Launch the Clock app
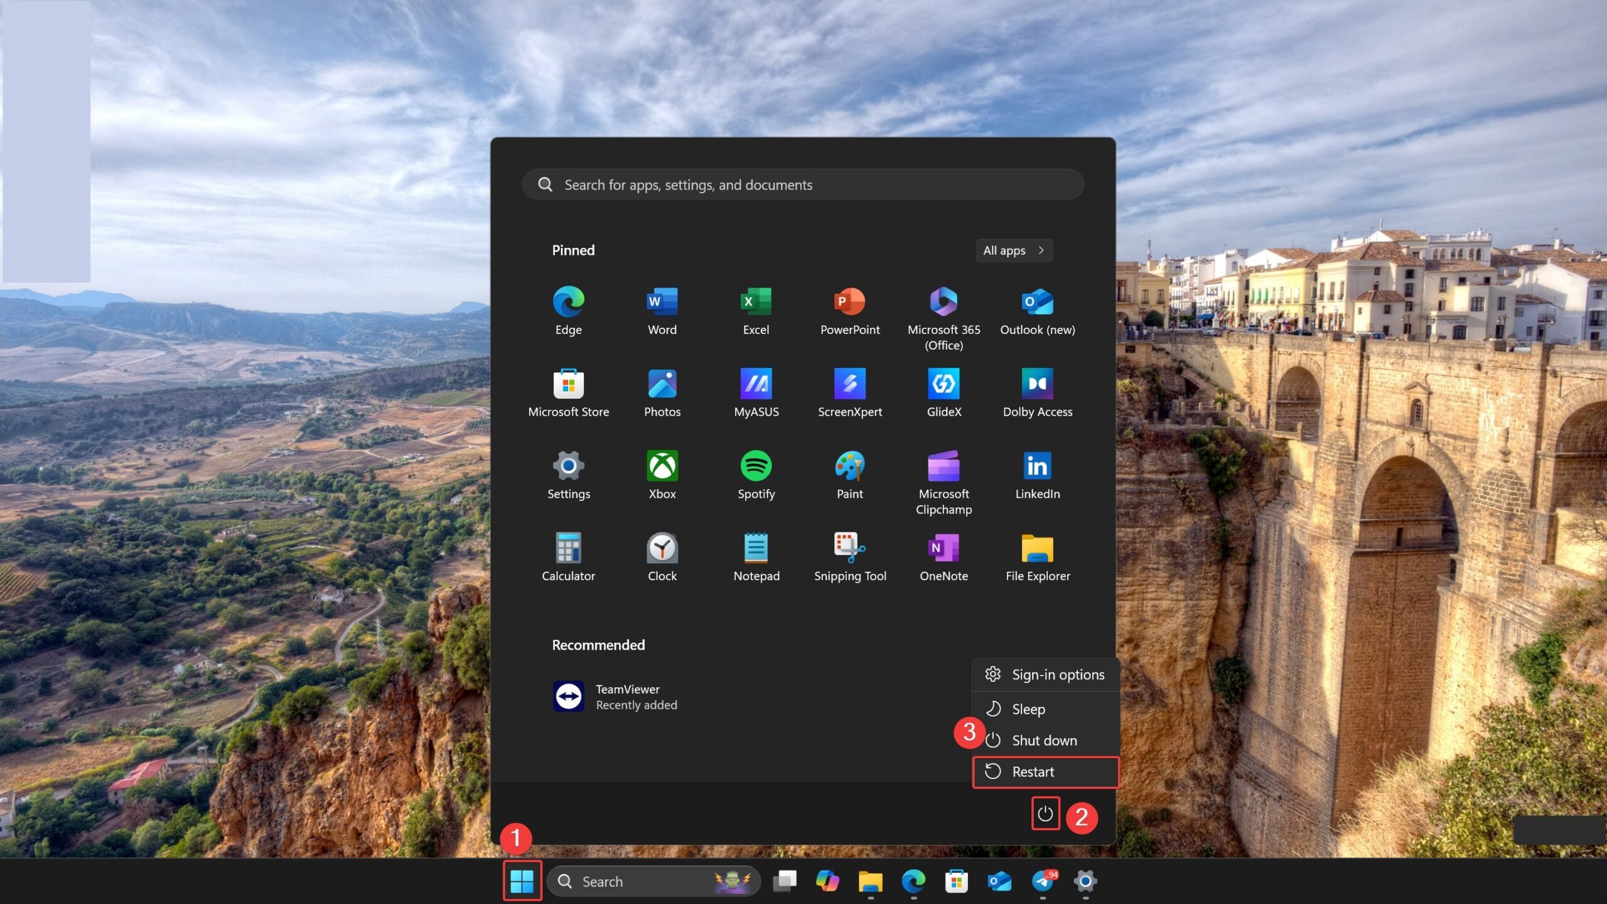 662,558
